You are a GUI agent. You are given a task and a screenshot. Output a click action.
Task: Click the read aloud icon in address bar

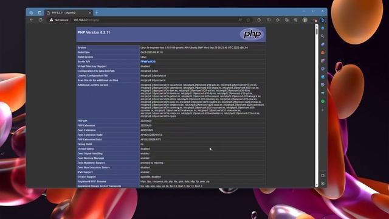click(240, 20)
